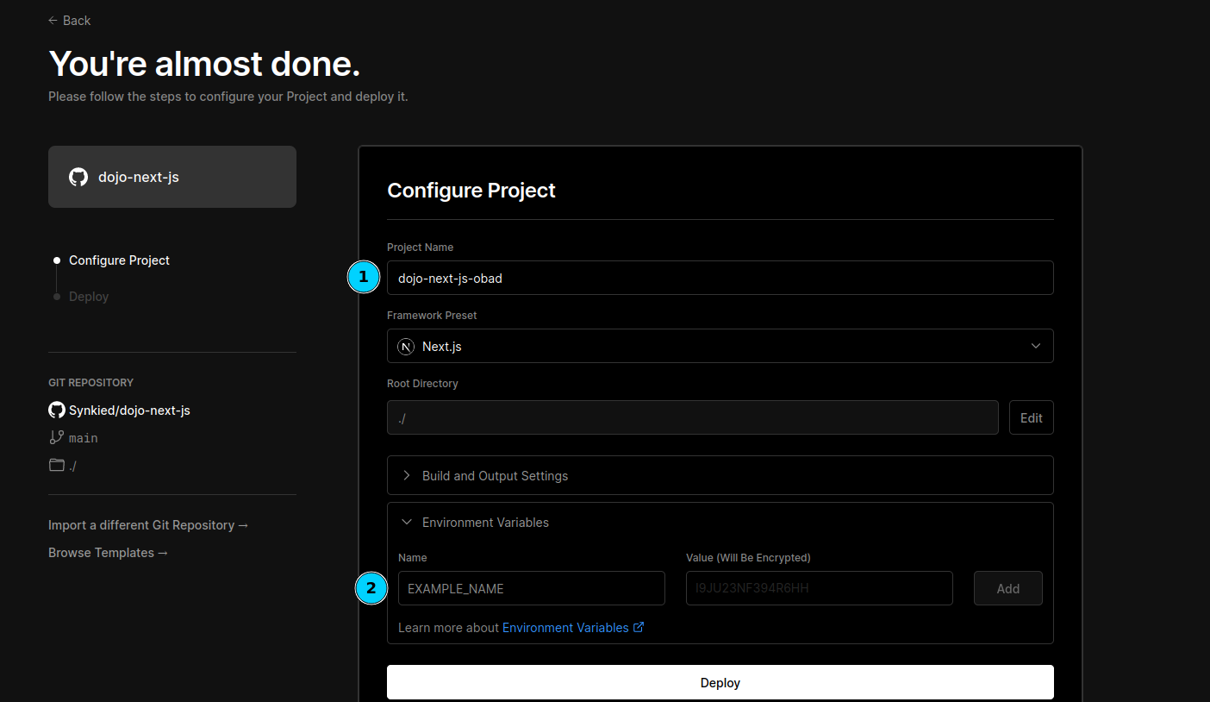Click Synkied/dojo-next-js repository name
Image resolution: width=1210 pixels, height=702 pixels.
click(129, 410)
